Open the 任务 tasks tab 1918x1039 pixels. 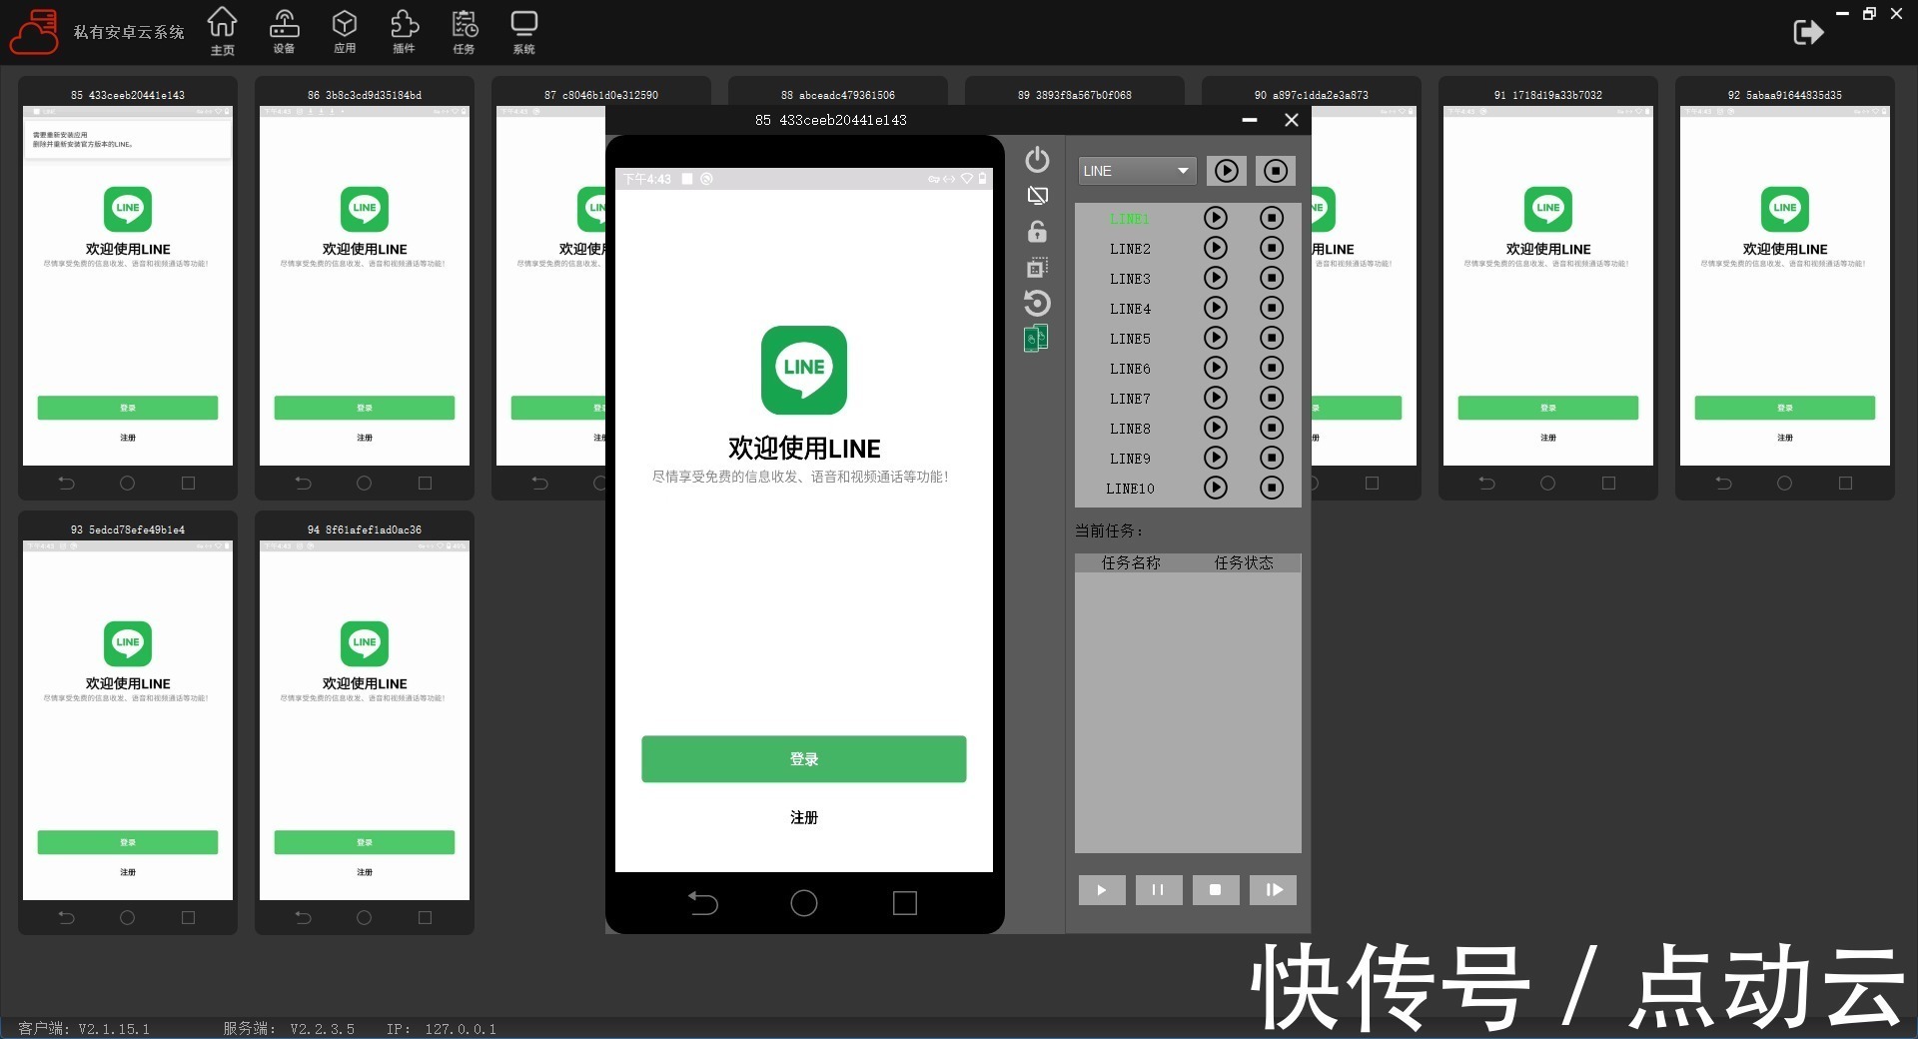coord(464,31)
